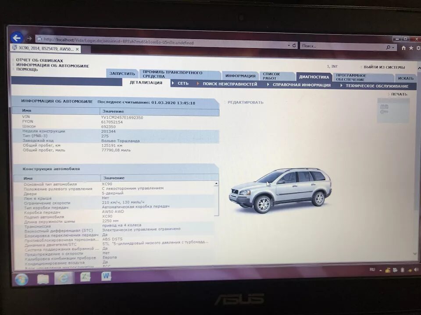The height and width of the screenshot is (315, 421).
Task: Open ПОИСК НЕИСПРАВНОСТЕЙ sub-tab
Action: tap(229, 84)
